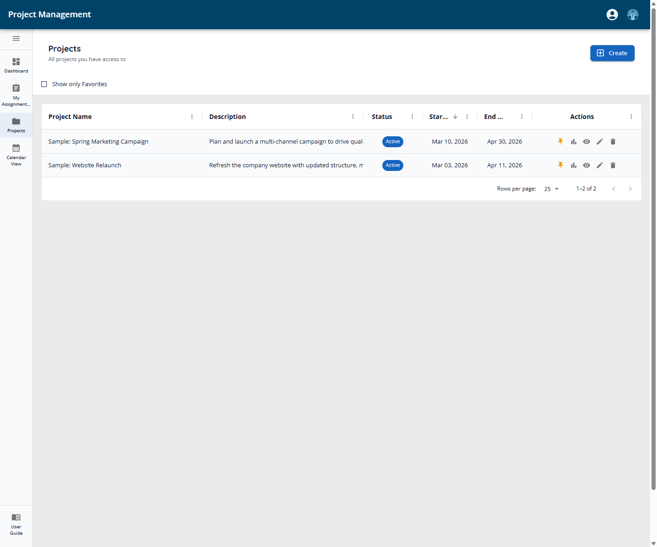657x547 pixels.
Task: Open the Dashboard sidebar item
Action: click(16, 65)
